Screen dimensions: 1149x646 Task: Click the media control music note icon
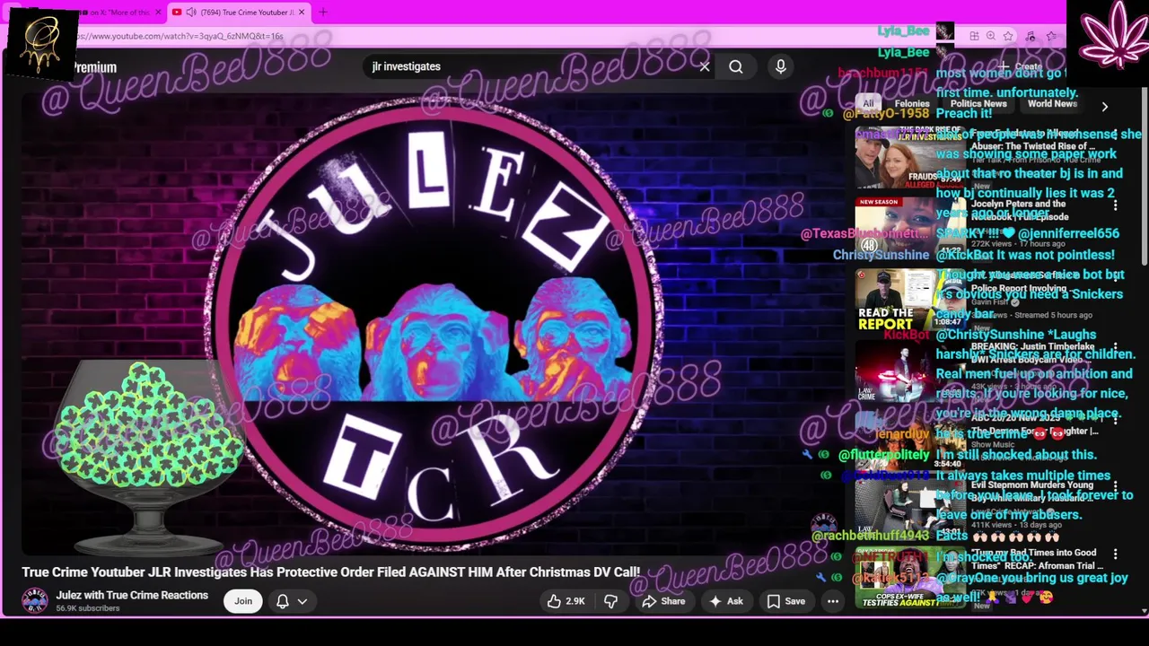pyautogui.click(x=1031, y=36)
